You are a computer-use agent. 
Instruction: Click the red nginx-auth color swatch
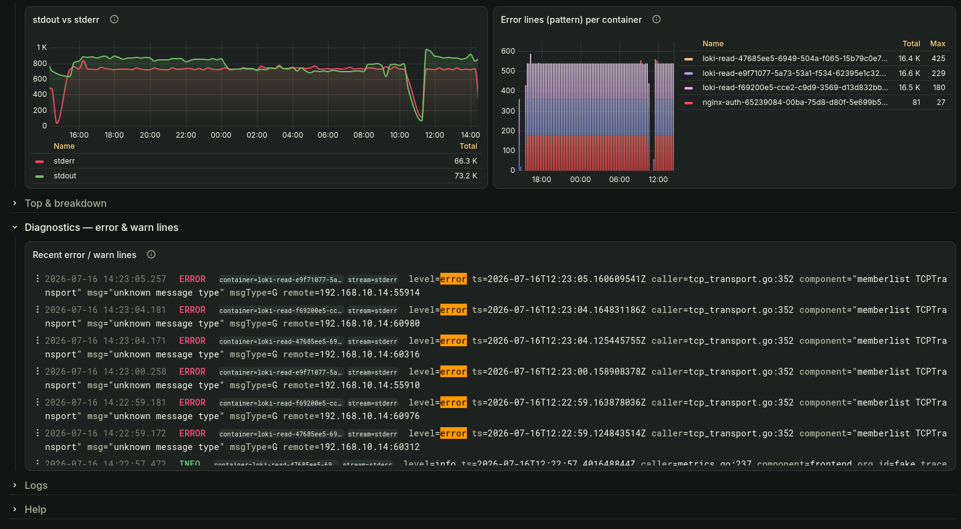(689, 102)
